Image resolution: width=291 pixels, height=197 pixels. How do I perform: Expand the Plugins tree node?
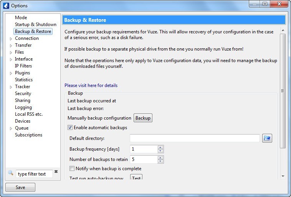tap(11, 73)
